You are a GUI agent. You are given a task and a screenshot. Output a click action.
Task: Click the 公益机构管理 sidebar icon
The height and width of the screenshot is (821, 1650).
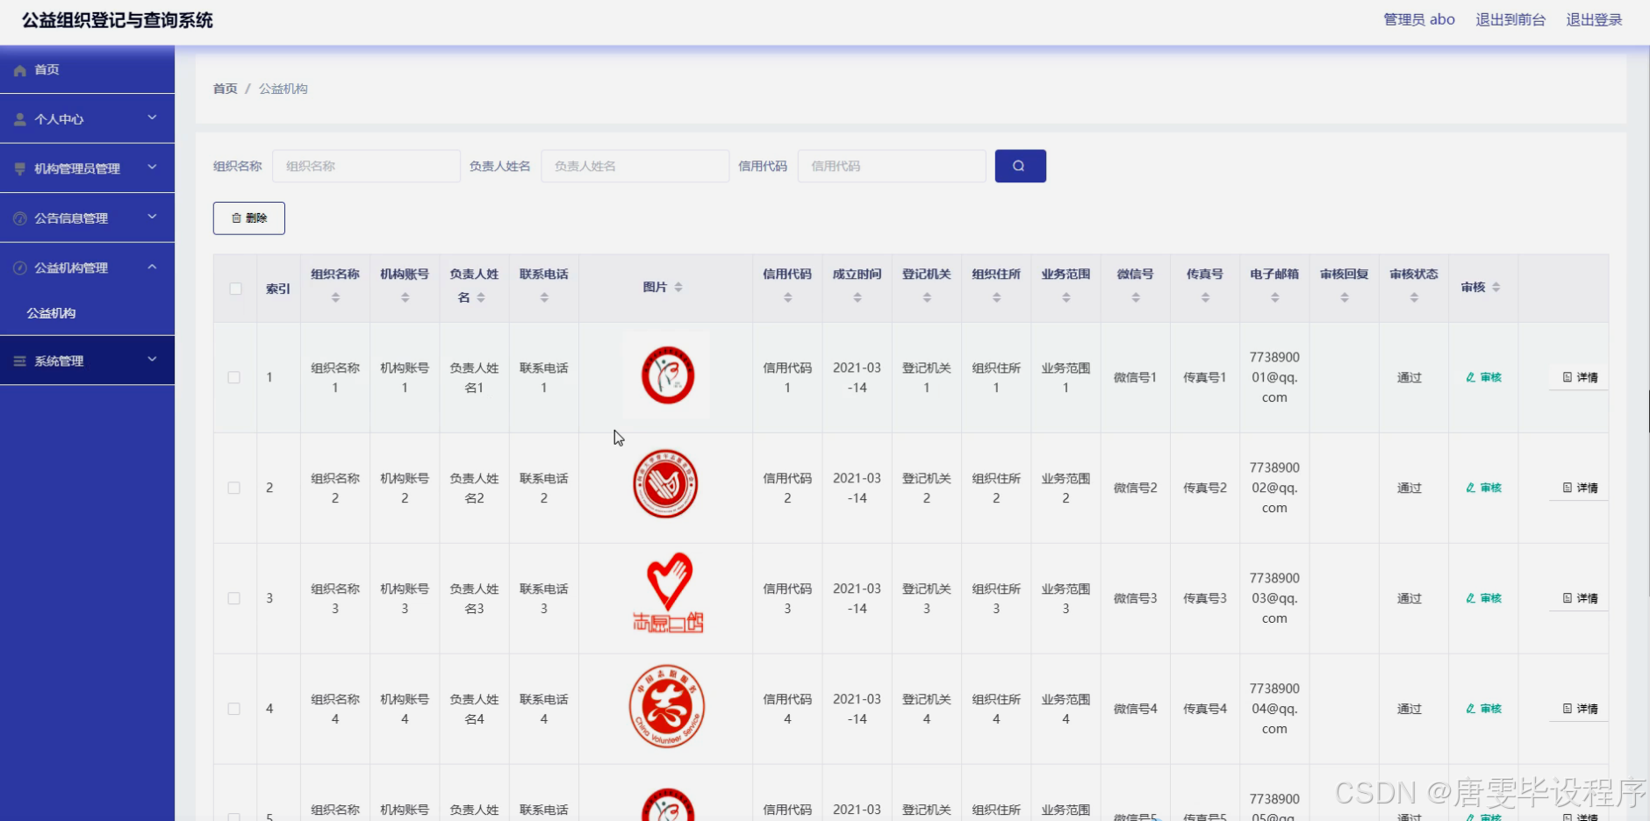(x=20, y=268)
